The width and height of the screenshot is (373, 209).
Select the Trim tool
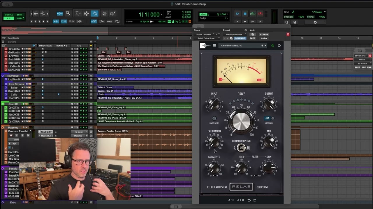[78, 13]
